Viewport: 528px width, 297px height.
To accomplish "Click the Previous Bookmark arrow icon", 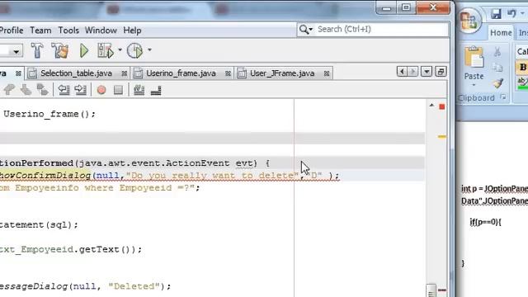I will coord(9,90).
